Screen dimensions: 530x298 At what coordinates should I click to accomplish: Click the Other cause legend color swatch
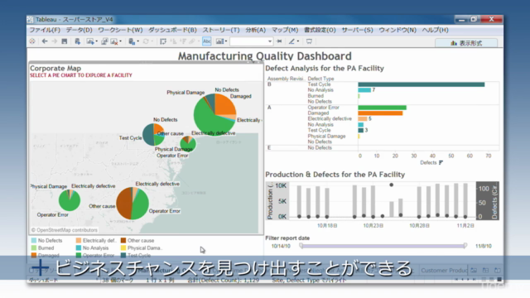click(x=123, y=241)
